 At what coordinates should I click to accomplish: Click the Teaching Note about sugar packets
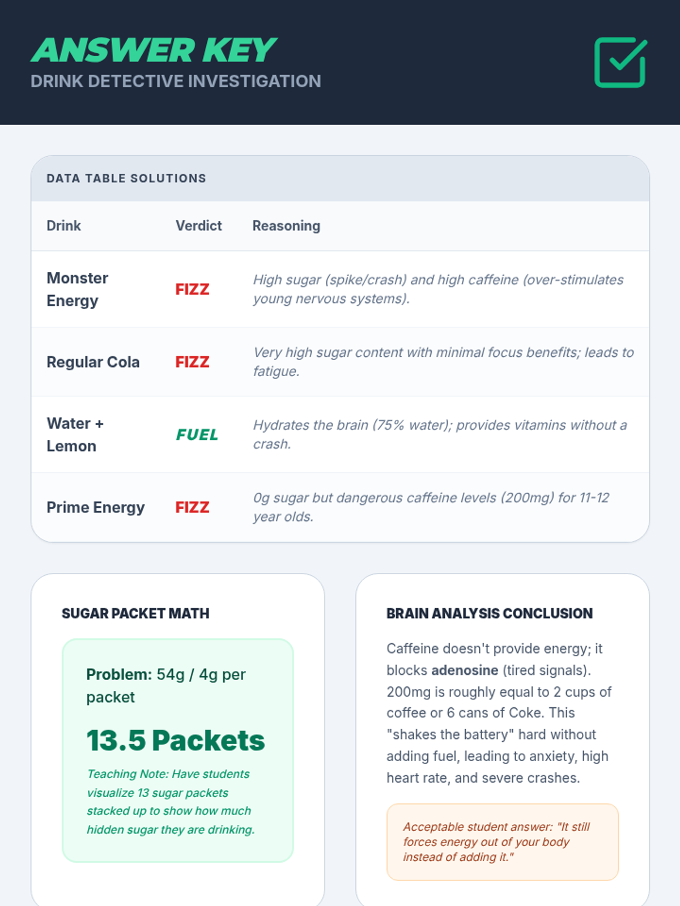[171, 802]
